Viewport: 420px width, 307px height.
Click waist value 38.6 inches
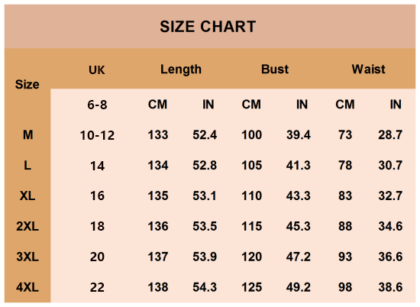click(390, 287)
